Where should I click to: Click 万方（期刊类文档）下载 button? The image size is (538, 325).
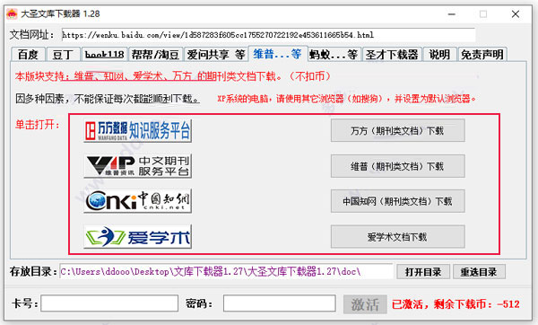(397, 130)
